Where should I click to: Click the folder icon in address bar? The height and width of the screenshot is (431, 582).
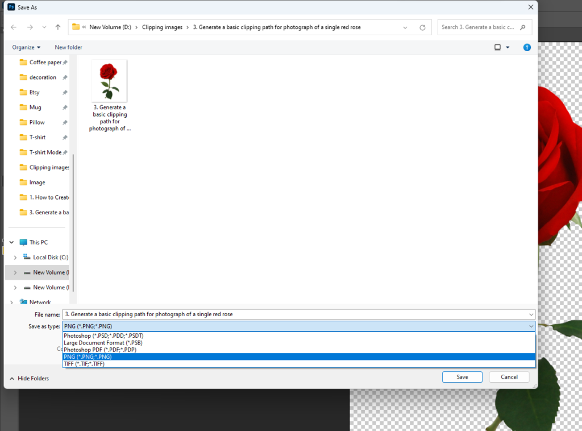[76, 27]
